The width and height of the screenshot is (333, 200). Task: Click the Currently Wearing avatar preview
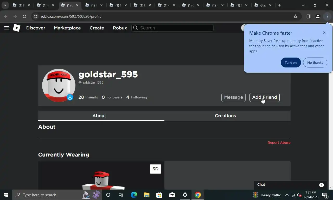(x=101, y=176)
